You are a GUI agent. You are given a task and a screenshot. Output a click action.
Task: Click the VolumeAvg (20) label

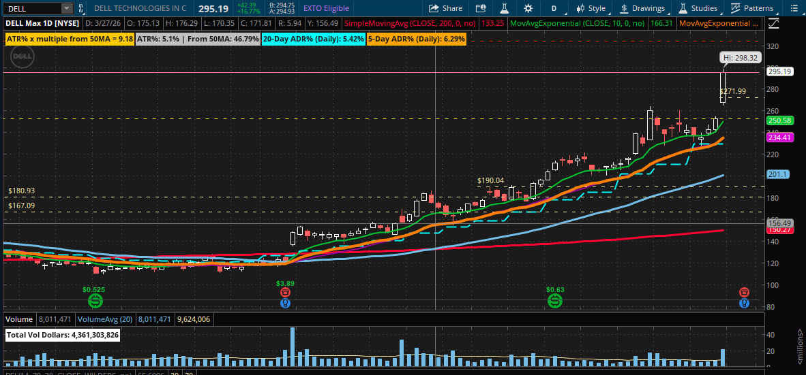pos(105,319)
